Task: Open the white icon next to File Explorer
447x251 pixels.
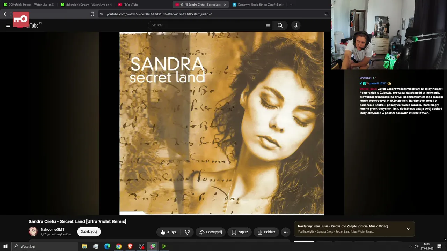Action: (x=96, y=246)
